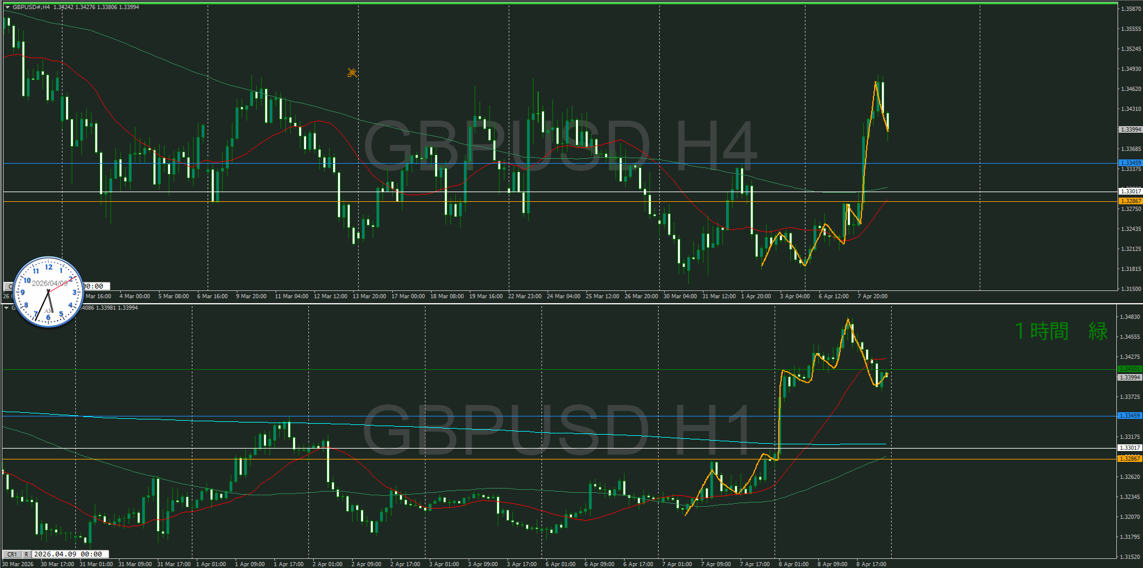Click the 2026.04.09 00:00 date field in lower chart

pyautogui.click(x=70, y=554)
